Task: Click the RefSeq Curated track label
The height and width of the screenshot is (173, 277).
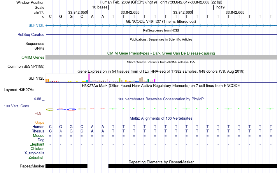Action: (x=31, y=35)
